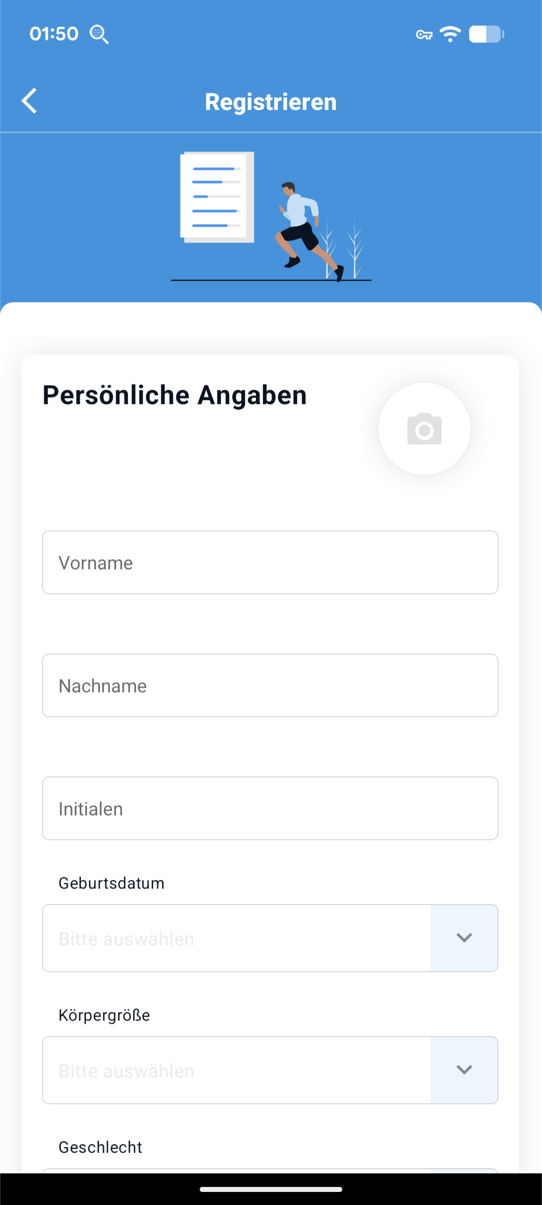Expand the Geburtsdatum chevron arrow
This screenshot has height=1205, width=542.
coord(464,938)
